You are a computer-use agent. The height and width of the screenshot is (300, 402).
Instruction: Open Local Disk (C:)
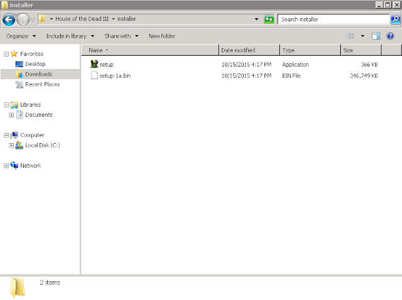[x=43, y=145]
